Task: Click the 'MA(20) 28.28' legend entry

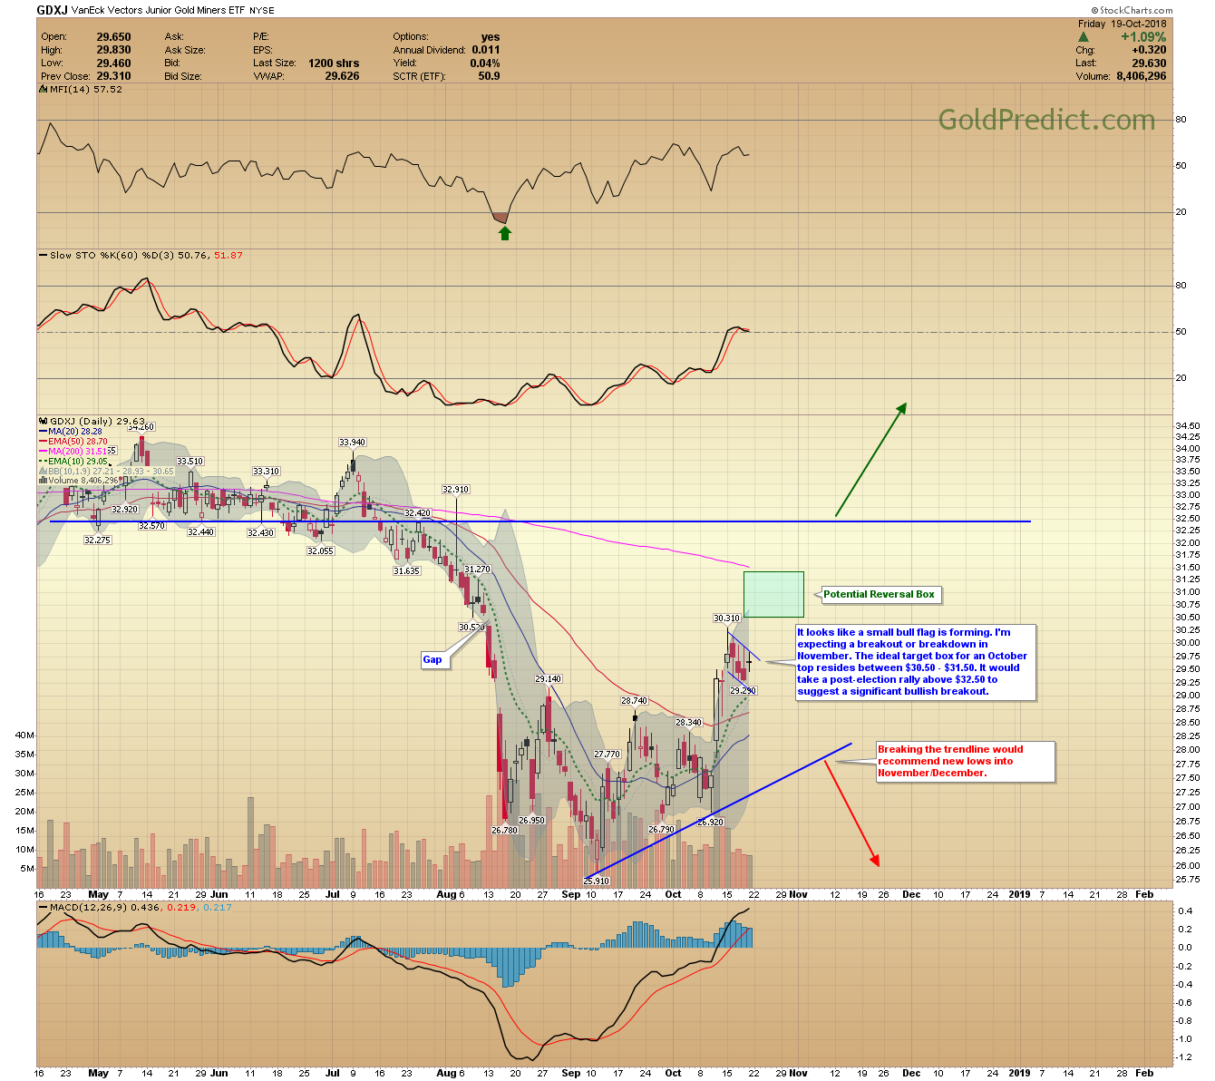Action: coord(74,432)
